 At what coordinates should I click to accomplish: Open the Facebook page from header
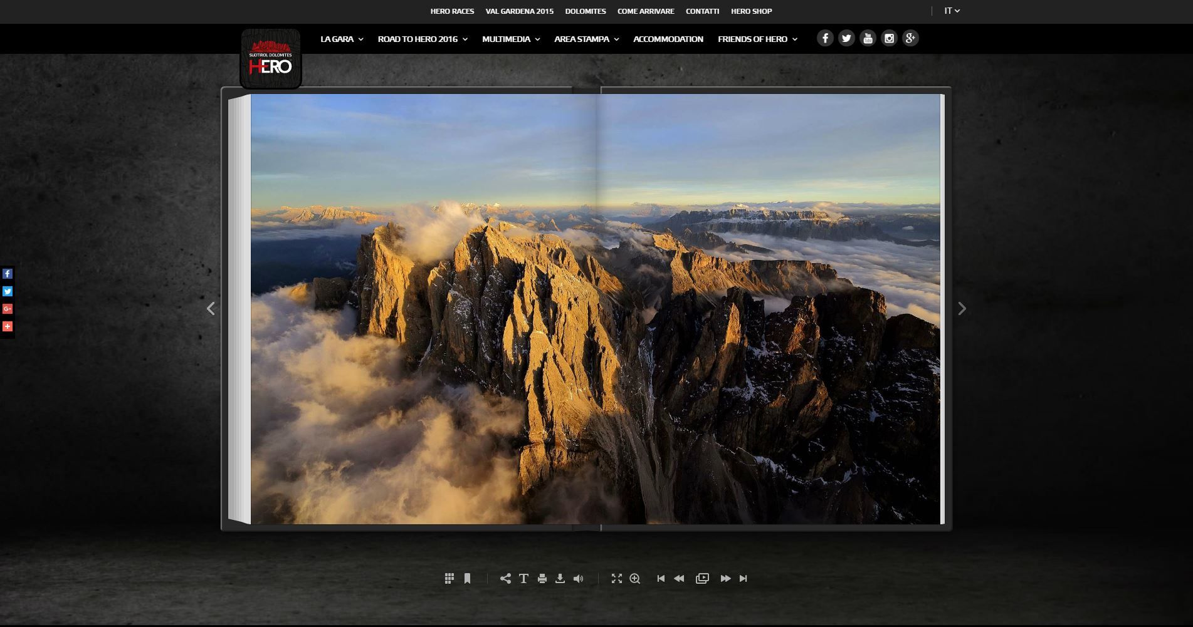click(825, 38)
